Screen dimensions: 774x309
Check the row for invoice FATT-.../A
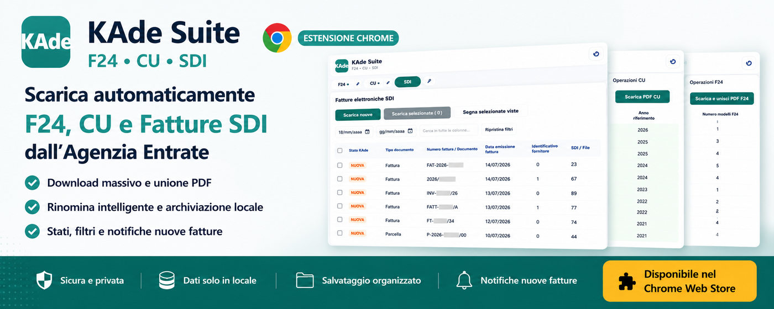[339, 206]
